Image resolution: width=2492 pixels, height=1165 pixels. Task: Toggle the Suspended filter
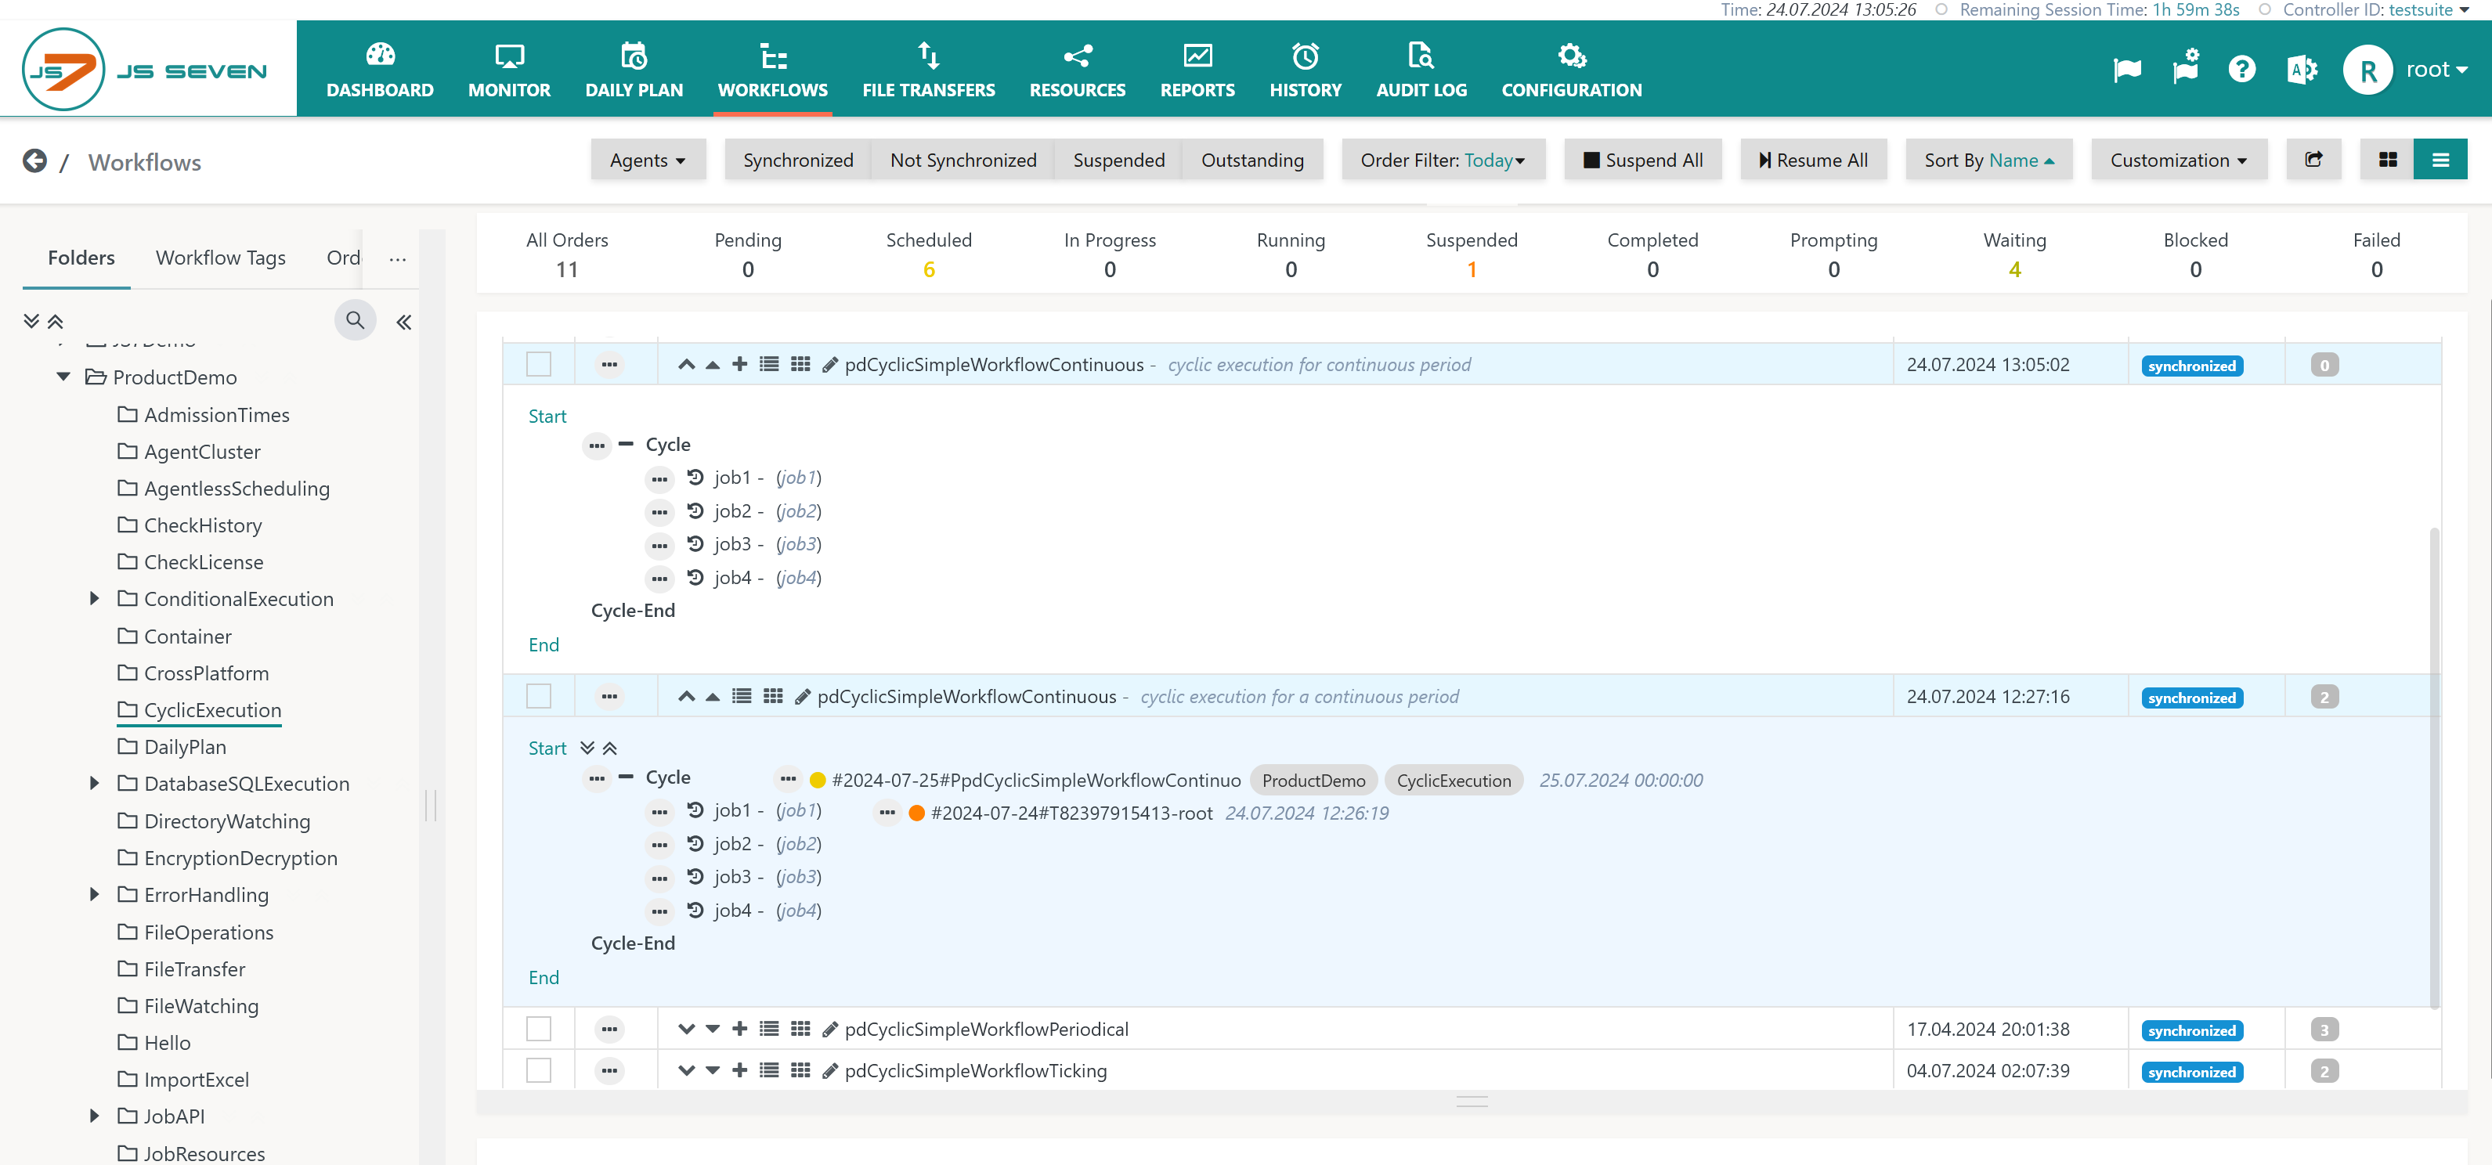[1118, 160]
